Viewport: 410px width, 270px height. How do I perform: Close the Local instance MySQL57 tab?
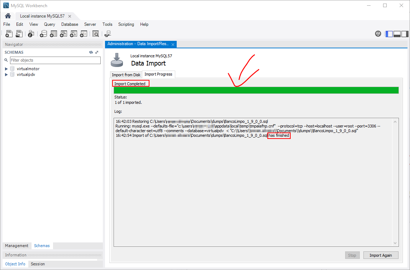70,16
